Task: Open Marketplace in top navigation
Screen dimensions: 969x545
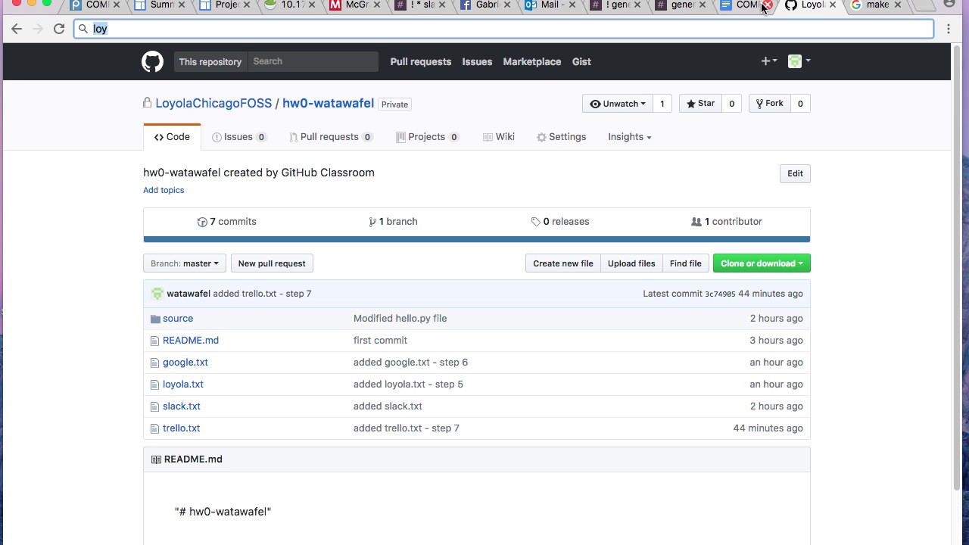Action: [x=532, y=61]
